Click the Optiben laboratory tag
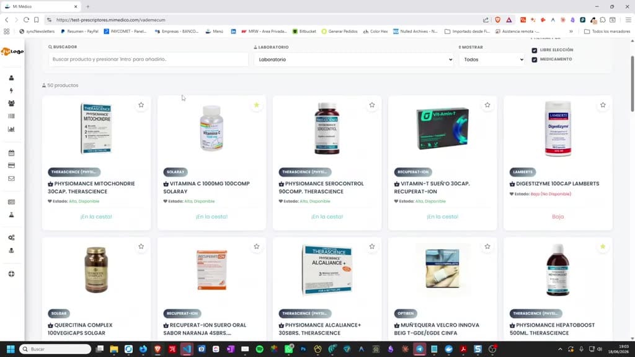Image resolution: width=635 pixels, height=357 pixels. click(x=406, y=313)
